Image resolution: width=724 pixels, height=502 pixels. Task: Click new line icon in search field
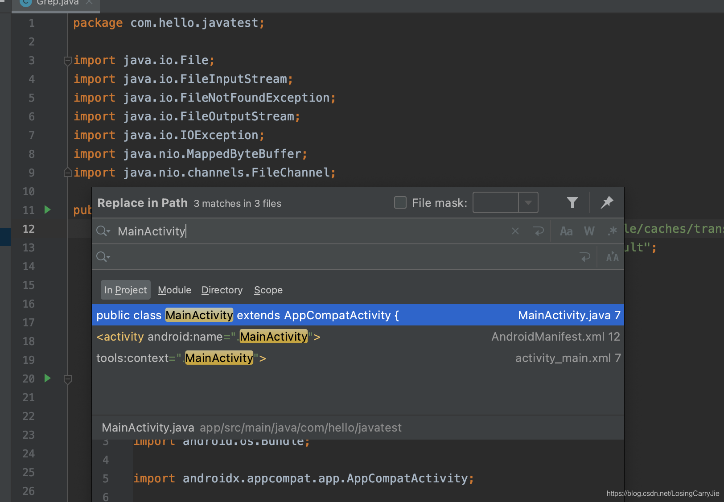(539, 231)
